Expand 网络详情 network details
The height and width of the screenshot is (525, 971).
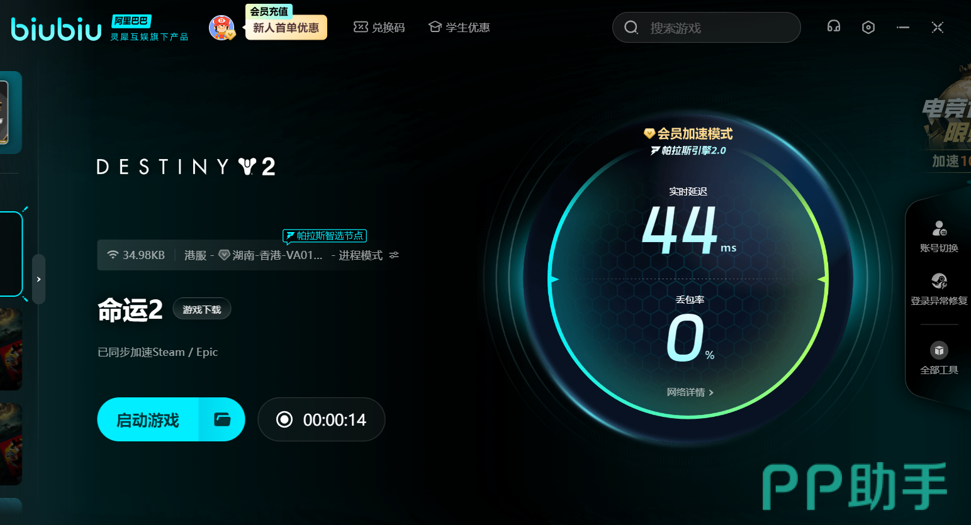pos(690,392)
